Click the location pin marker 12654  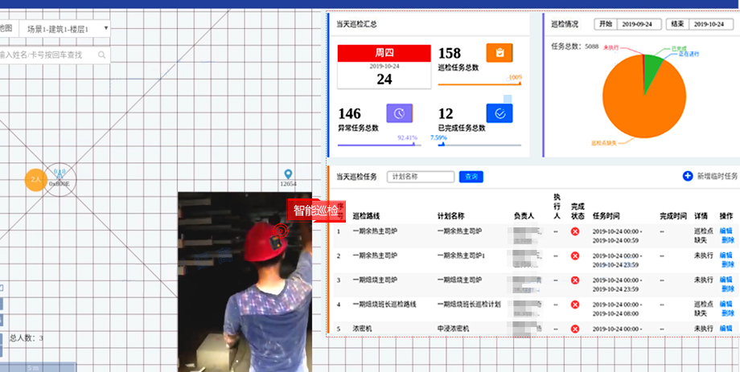288,174
